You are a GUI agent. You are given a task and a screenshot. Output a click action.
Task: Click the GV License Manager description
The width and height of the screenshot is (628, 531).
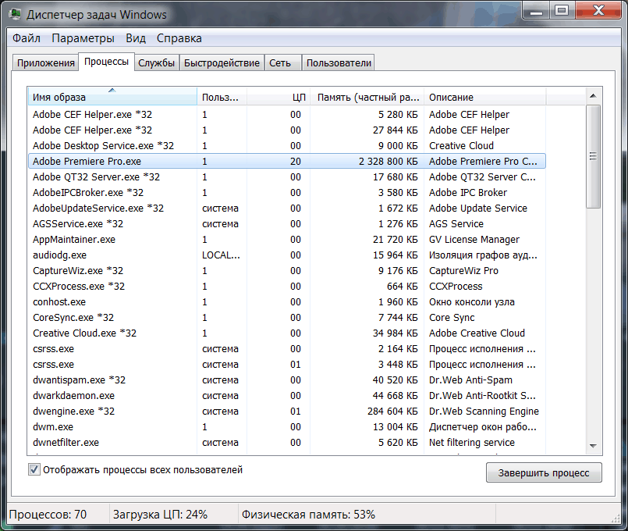474,239
